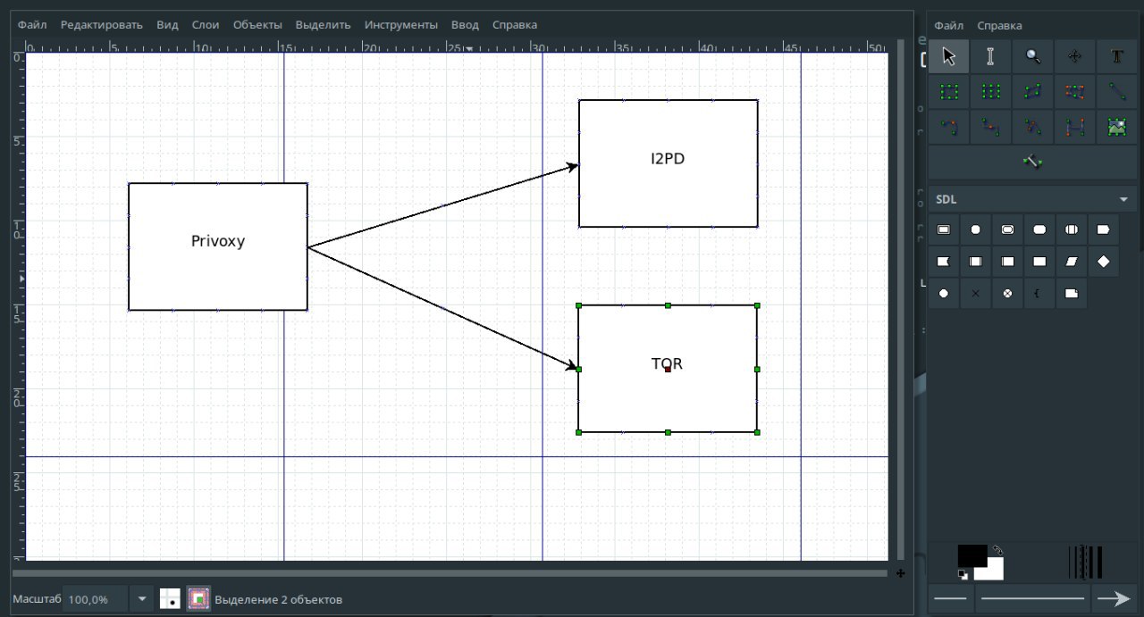Open the SDL sheet selector dropdown
Viewport: 1144px width, 617px height.
[x=1032, y=199]
